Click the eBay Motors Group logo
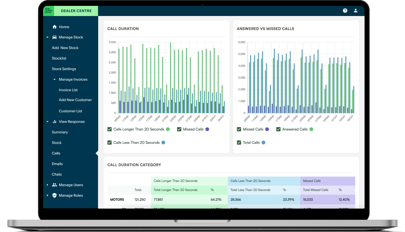405x232 pixels. coord(48,11)
